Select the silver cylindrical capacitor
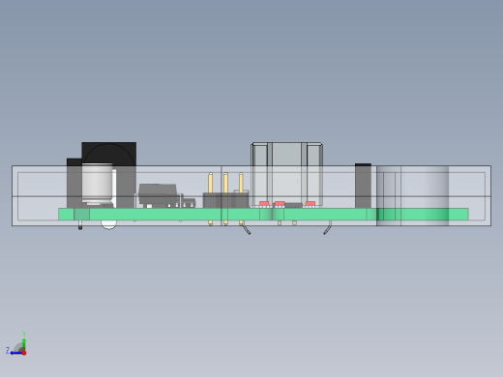503x377 pixels. click(97, 184)
